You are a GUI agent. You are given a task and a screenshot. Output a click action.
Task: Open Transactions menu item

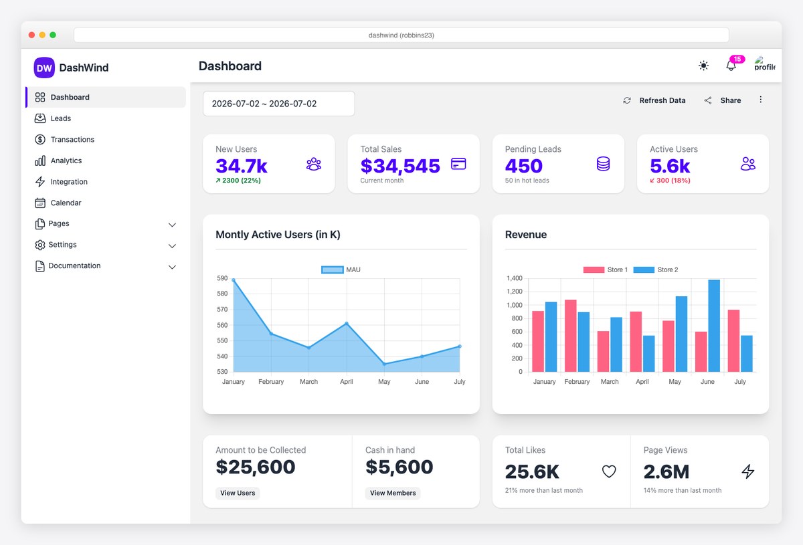tap(106, 139)
